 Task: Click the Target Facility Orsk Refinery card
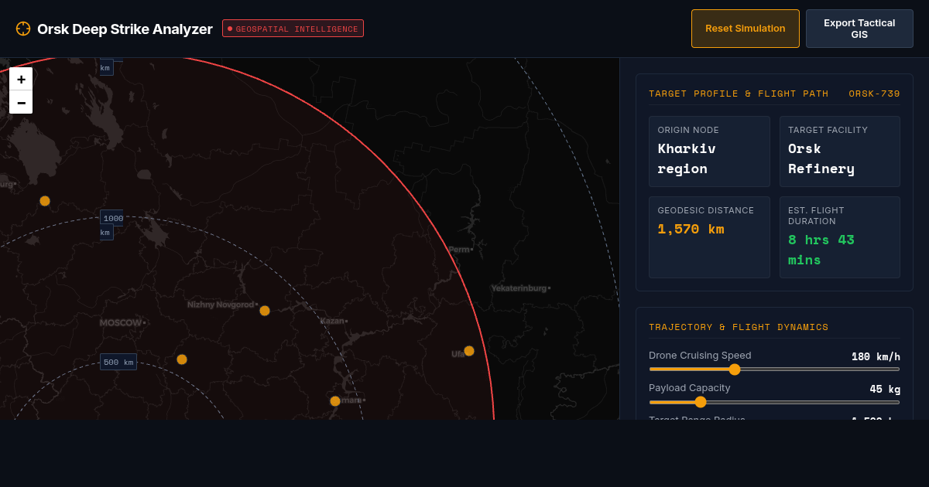pos(840,152)
